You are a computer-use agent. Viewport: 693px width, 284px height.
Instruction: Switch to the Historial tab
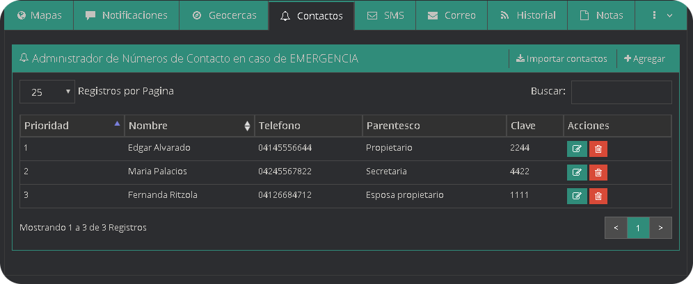click(x=527, y=15)
